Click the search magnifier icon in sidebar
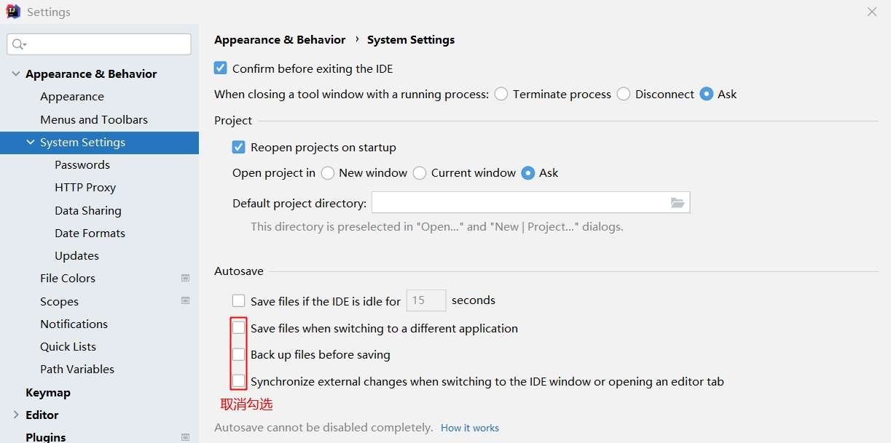Image resolution: width=891 pixels, height=443 pixels. [19, 44]
